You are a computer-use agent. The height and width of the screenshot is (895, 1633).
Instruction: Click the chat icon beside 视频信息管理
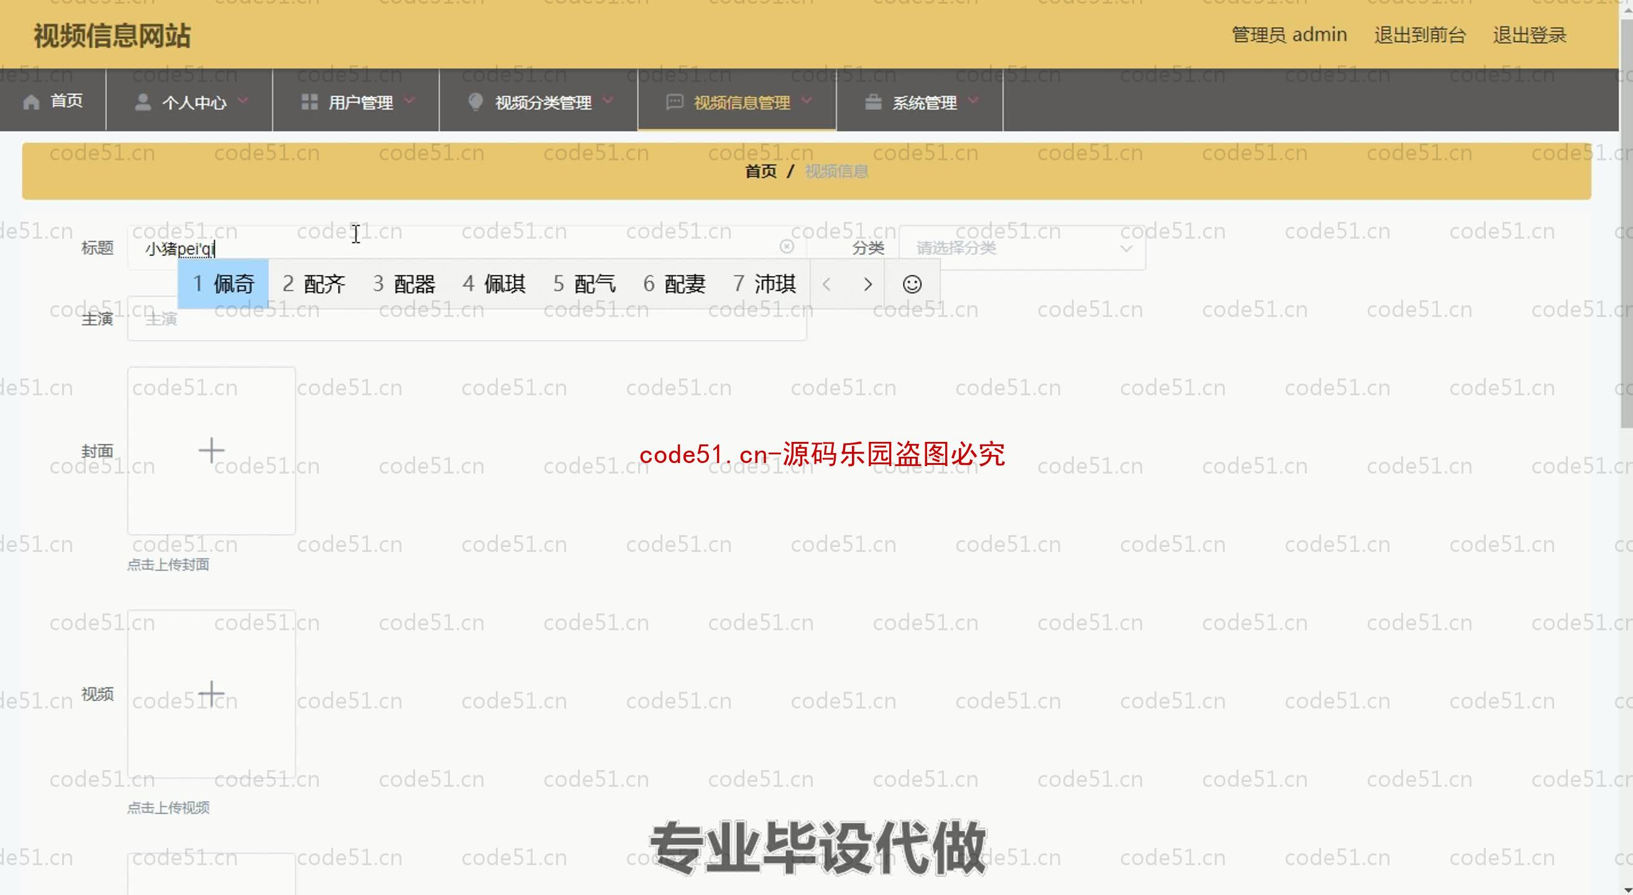pos(674,102)
